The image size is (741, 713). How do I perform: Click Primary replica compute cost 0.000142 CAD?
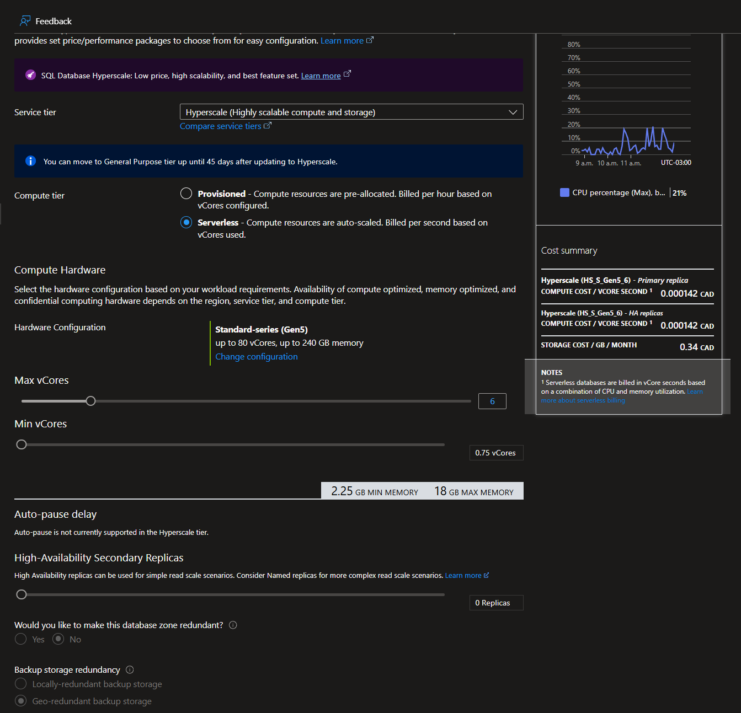[687, 293]
